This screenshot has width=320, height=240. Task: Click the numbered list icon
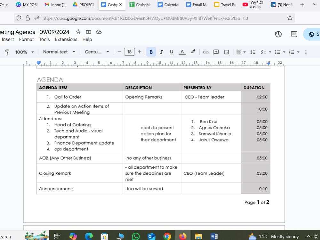[292, 52]
